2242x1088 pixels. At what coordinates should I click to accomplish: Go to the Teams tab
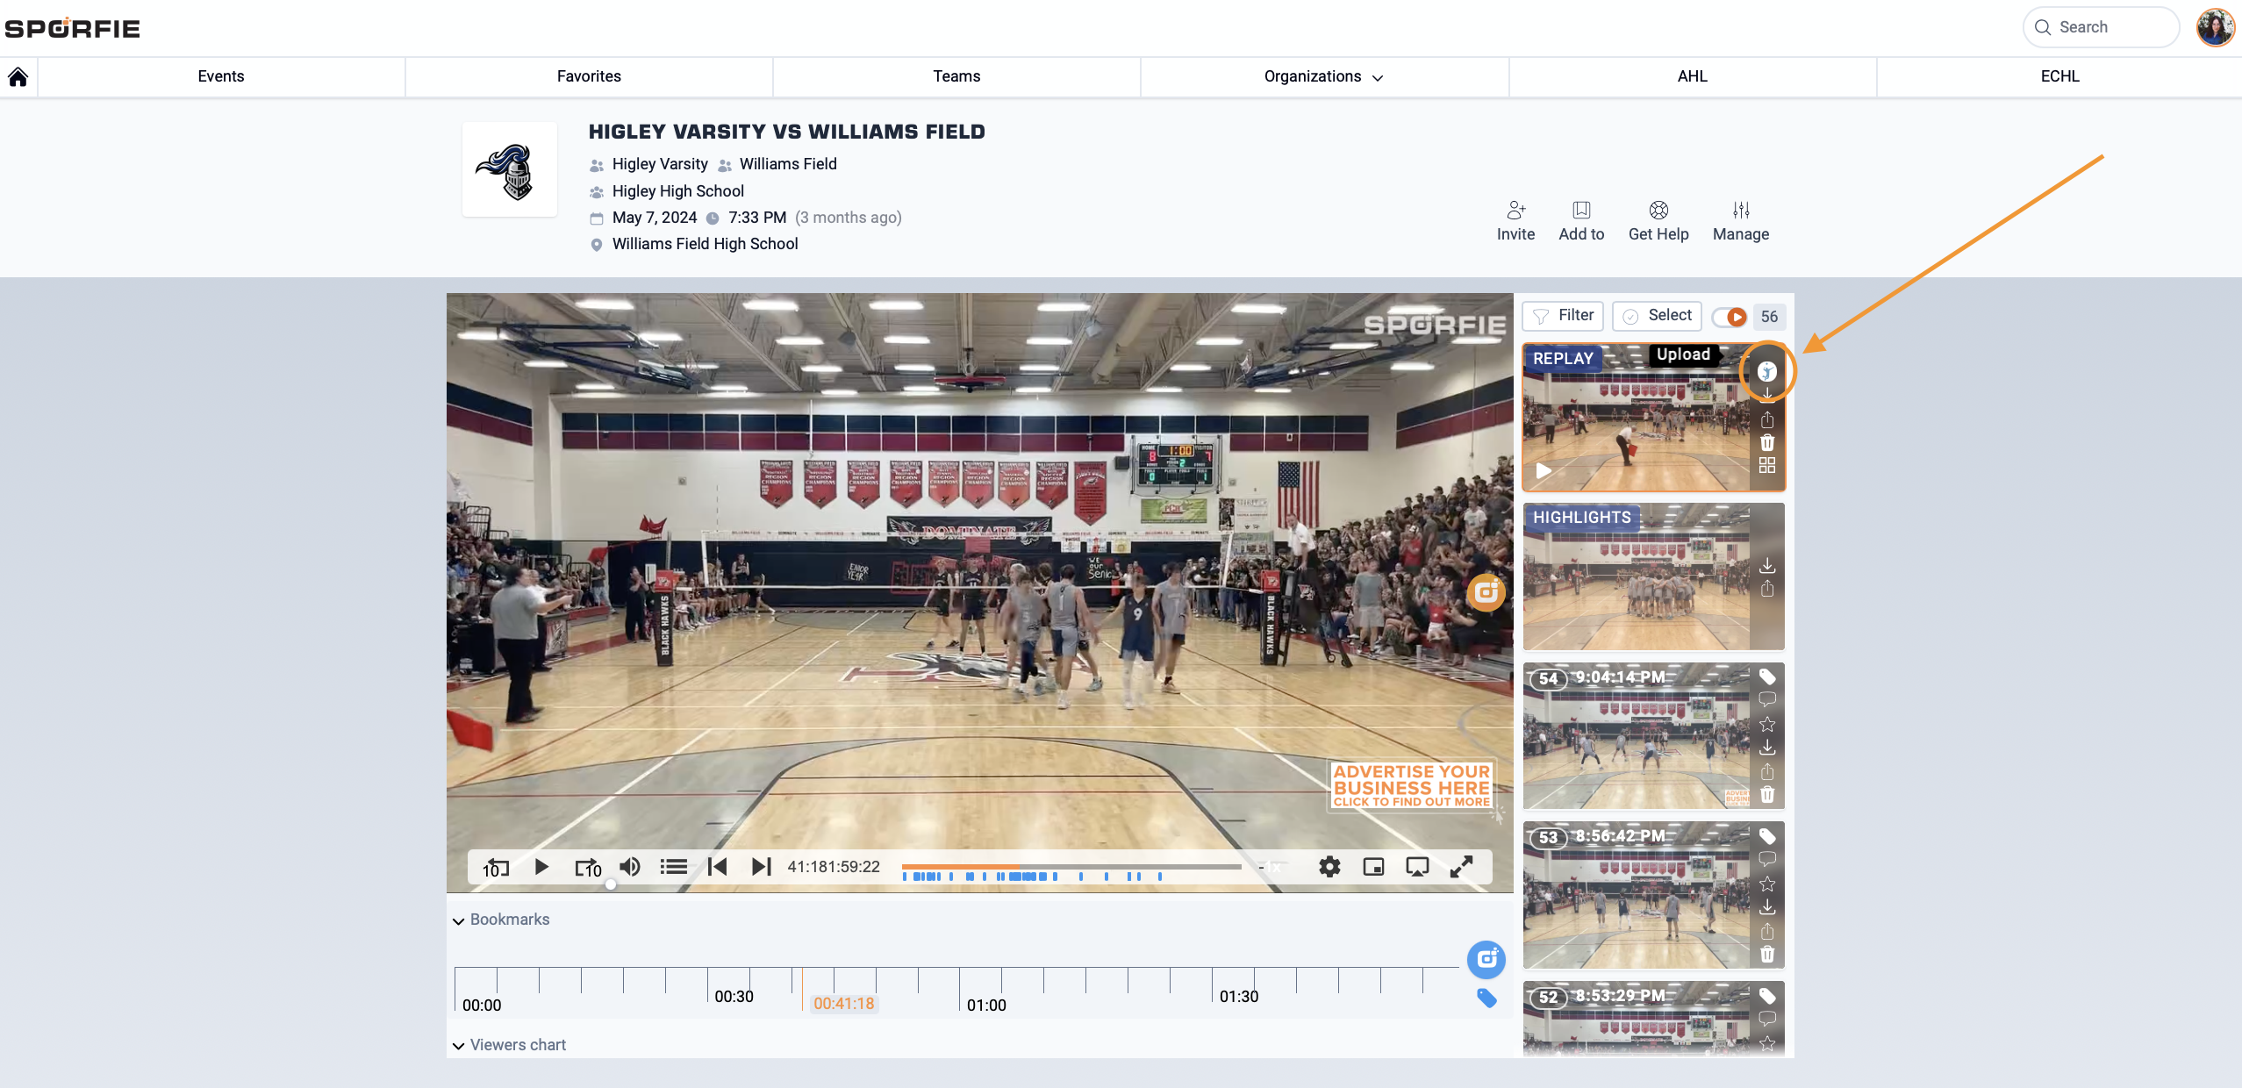pos(956,77)
